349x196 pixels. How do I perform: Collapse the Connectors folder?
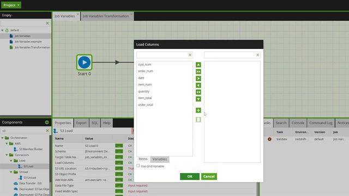click(x=7, y=155)
